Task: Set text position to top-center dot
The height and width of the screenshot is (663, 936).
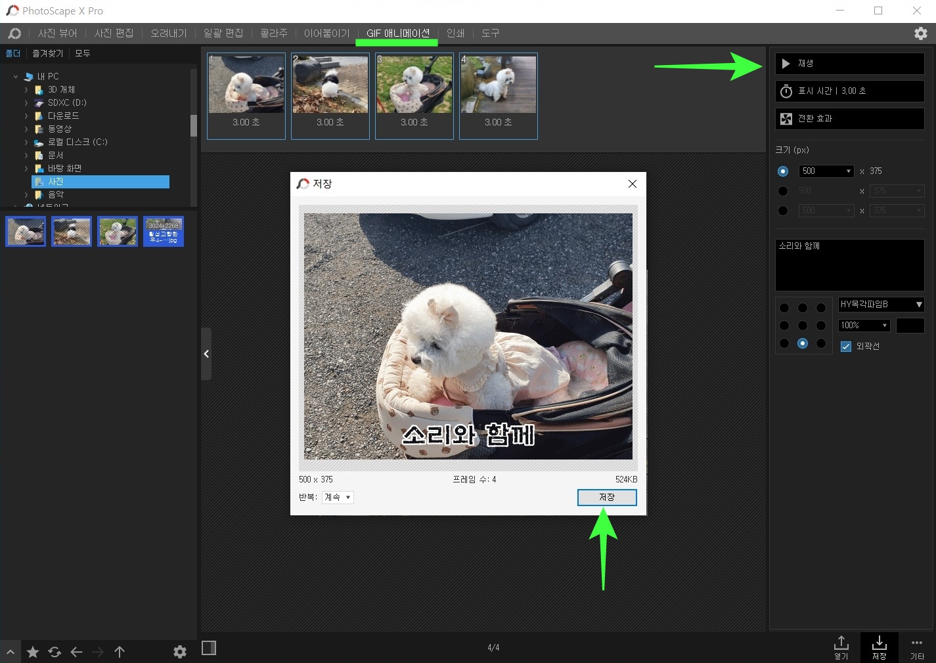Action: [803, 308]
